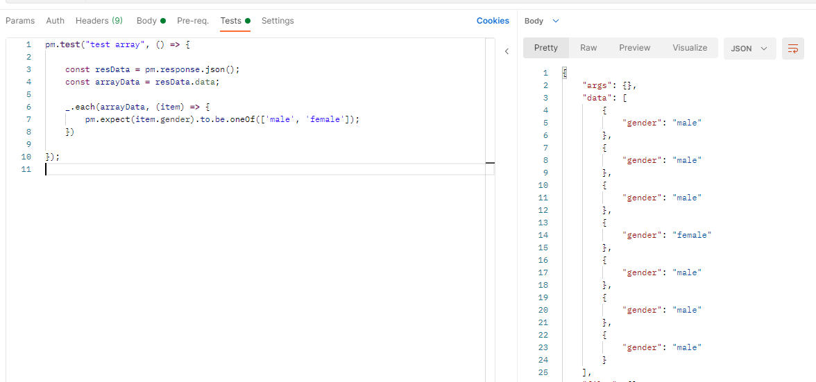Viewport: 816px width, 382px height.
Task: Select the Pretty view button
Action: [x=546, y=48]
